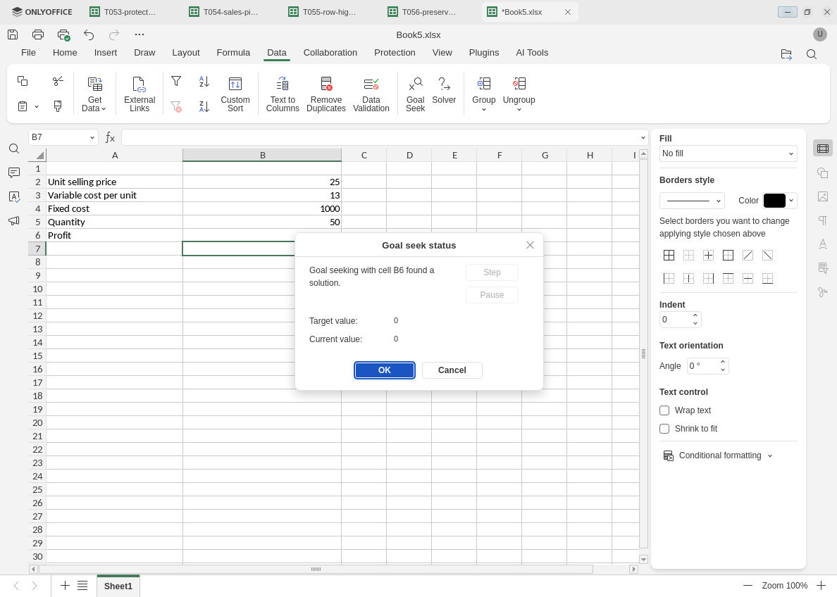Apply outside borders to selection
The width and height of the screenshot is (837, 597).
tap(728, 256)
